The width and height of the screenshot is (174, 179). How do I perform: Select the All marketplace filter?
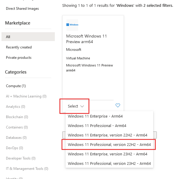(28, 37)
